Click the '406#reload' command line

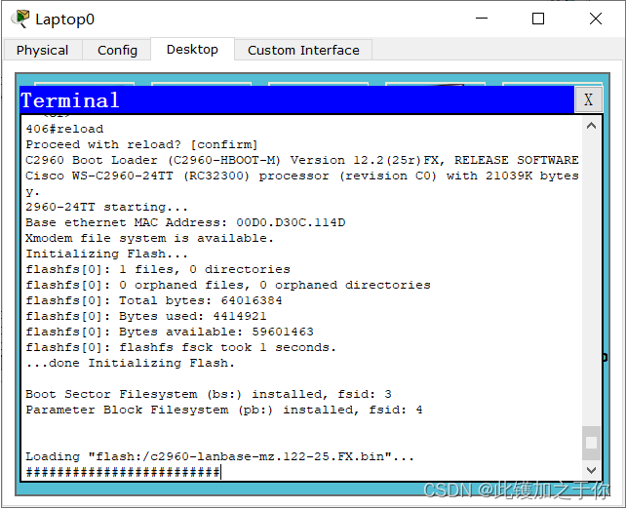click(x=64, y=129)
